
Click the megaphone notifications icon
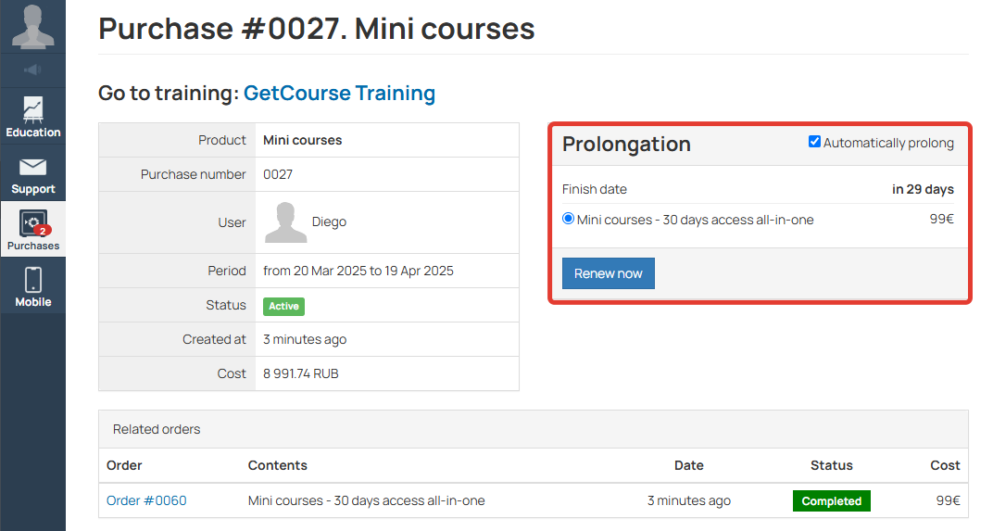tap(33, 70)
